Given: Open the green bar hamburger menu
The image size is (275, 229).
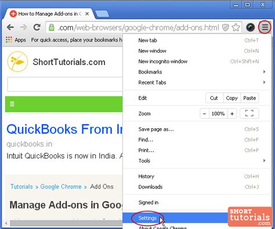Looking at the screenshot, I should pos(12,104).
